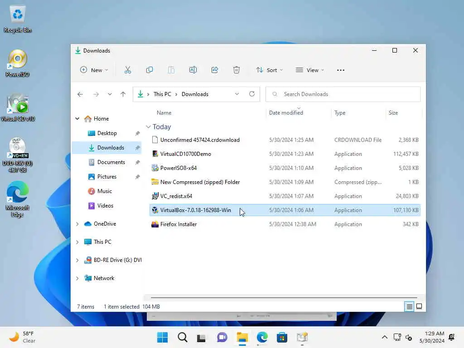Open Documents in the navigation pane

[x=107, y=162]
